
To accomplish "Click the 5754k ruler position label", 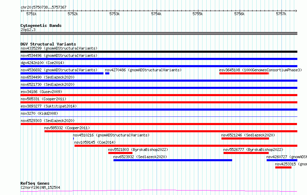I will (156, 14).
